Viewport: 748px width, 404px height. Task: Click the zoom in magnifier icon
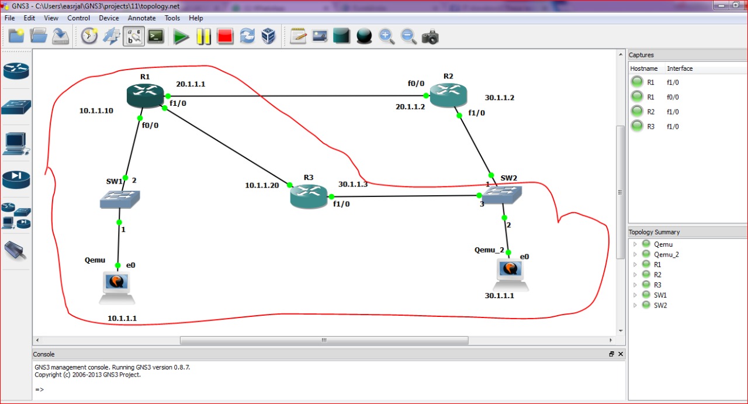(386, 37)
